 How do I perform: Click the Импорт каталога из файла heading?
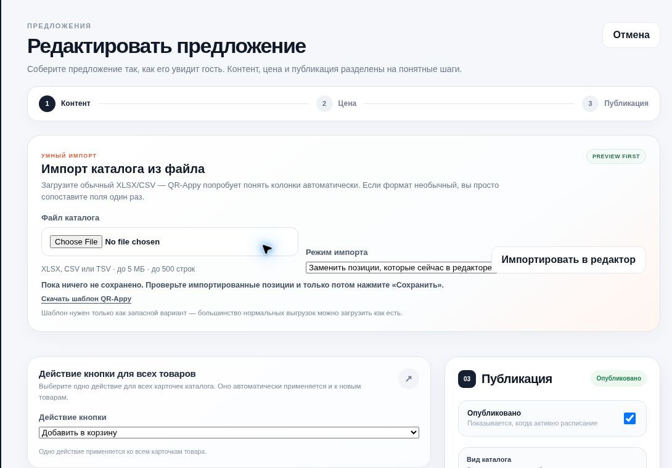(x=123, y=169)
